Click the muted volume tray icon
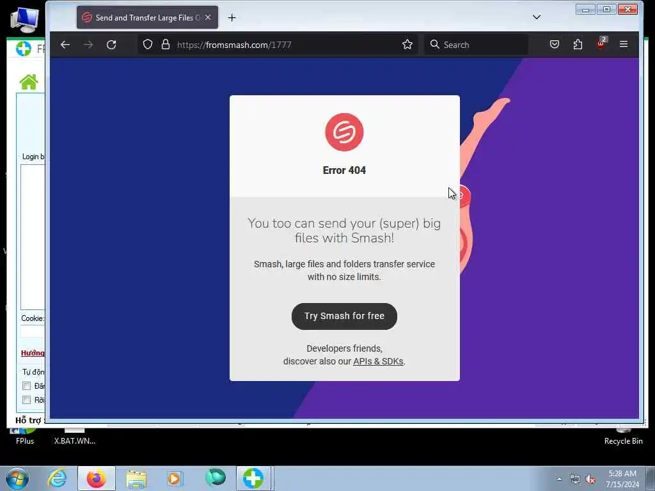Screen dimensions: 655x491 click(590, 479)
